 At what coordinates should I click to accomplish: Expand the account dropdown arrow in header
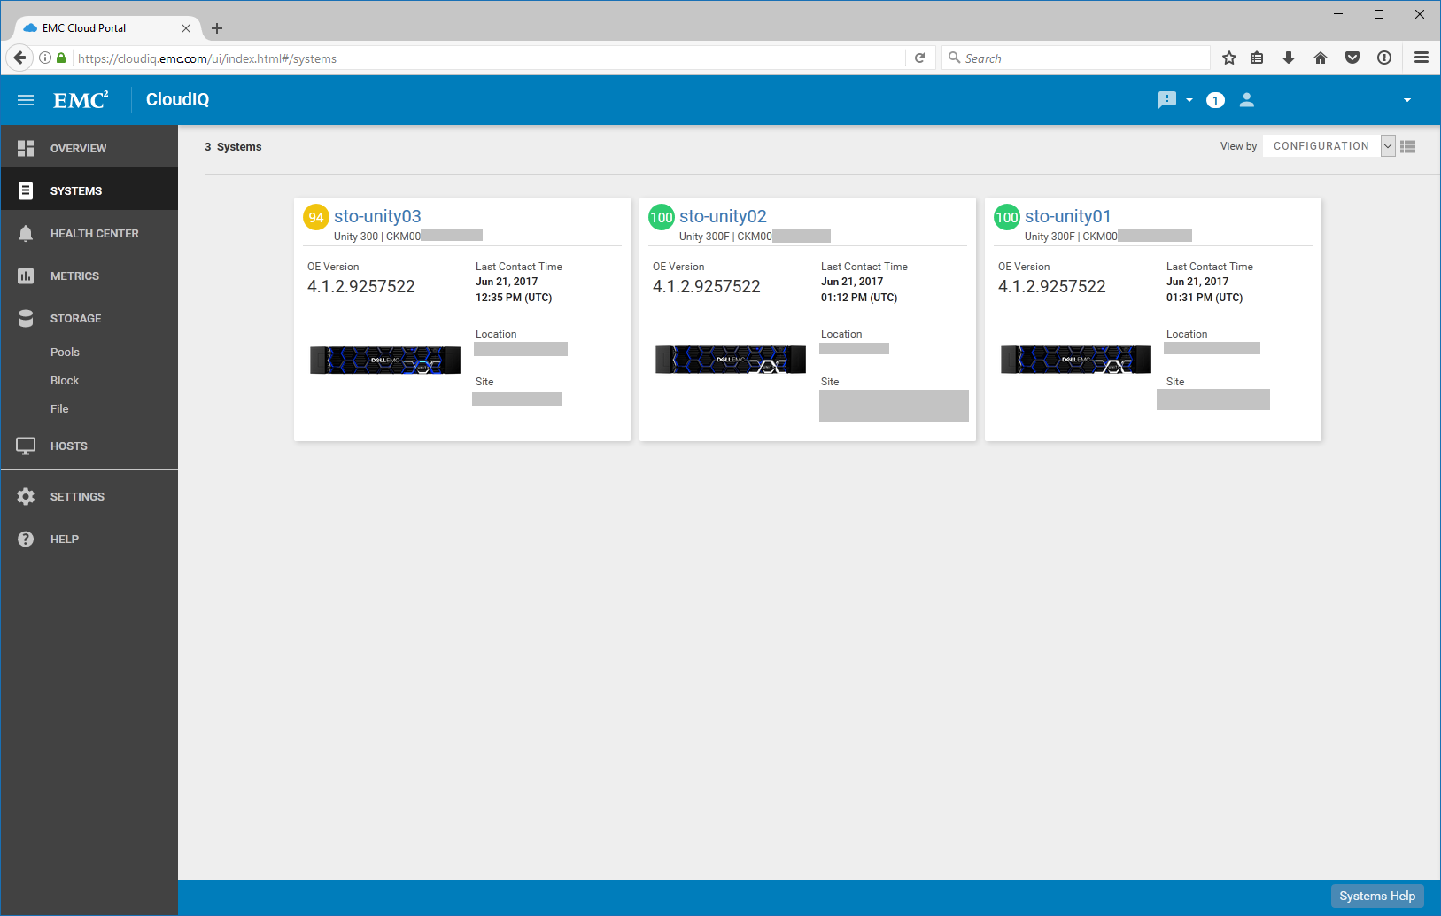[1406, 100]
